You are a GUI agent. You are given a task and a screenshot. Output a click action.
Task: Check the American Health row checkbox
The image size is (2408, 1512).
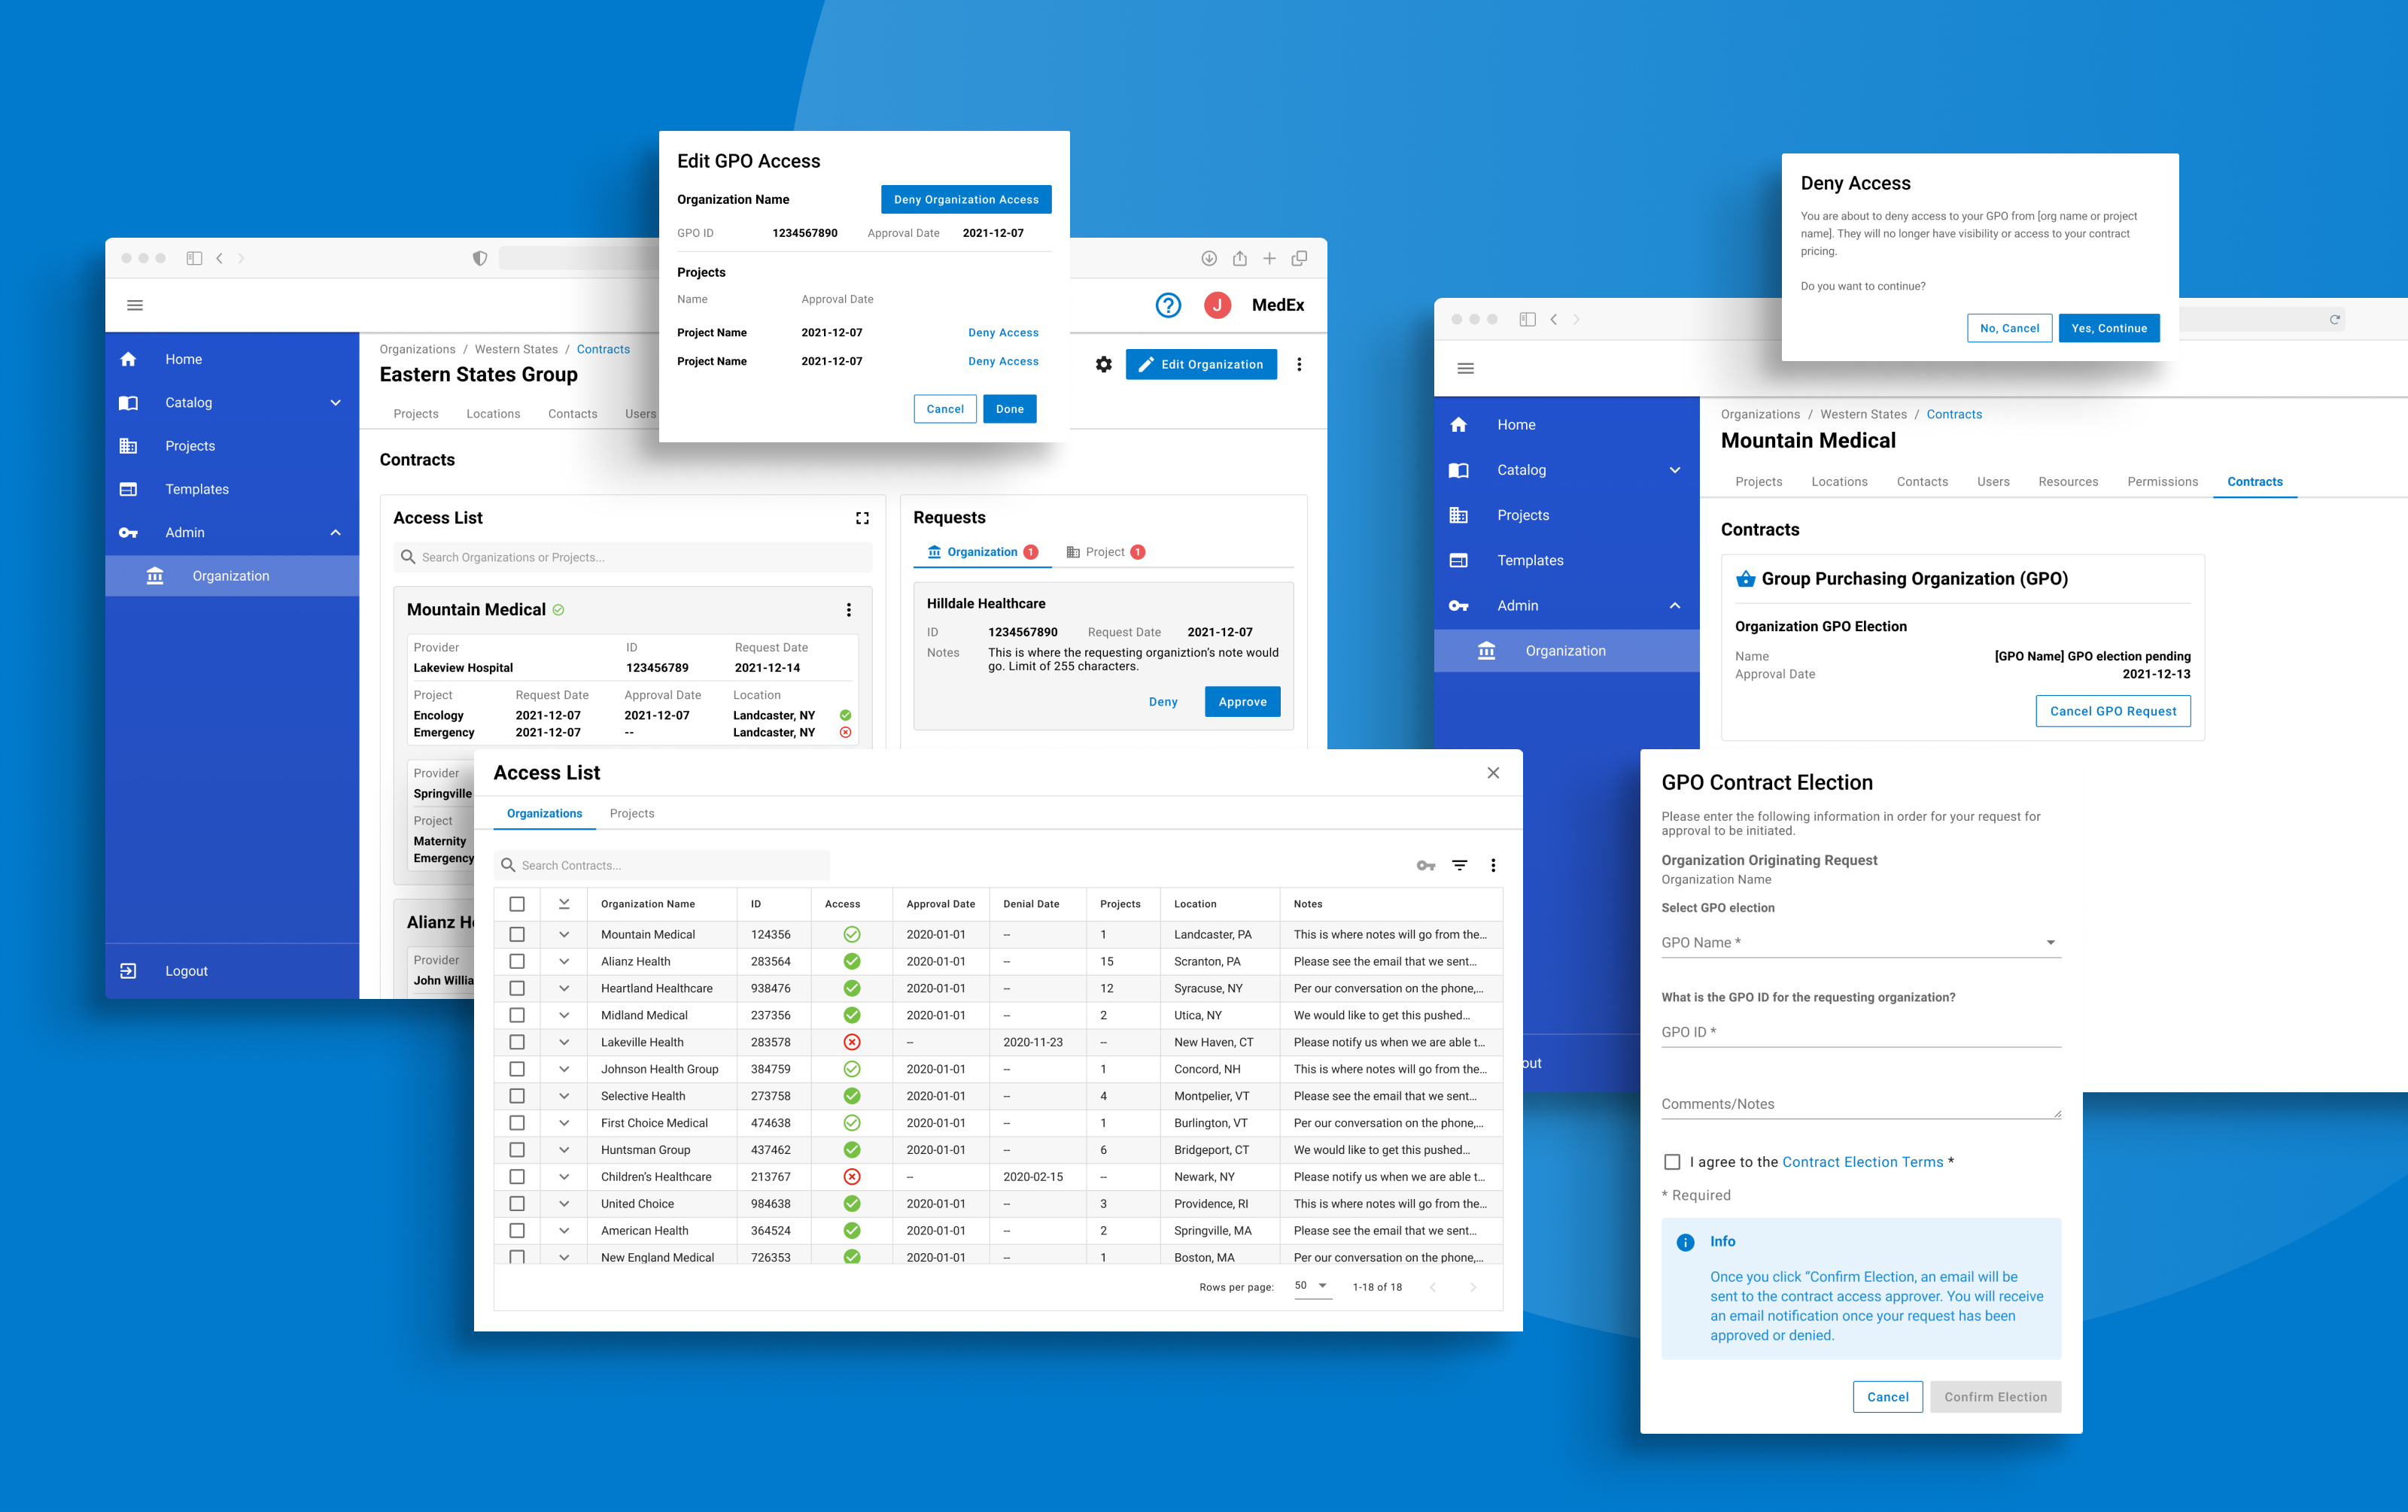tap(517, 1231)
